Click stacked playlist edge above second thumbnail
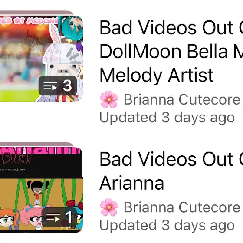 [37, 144]
